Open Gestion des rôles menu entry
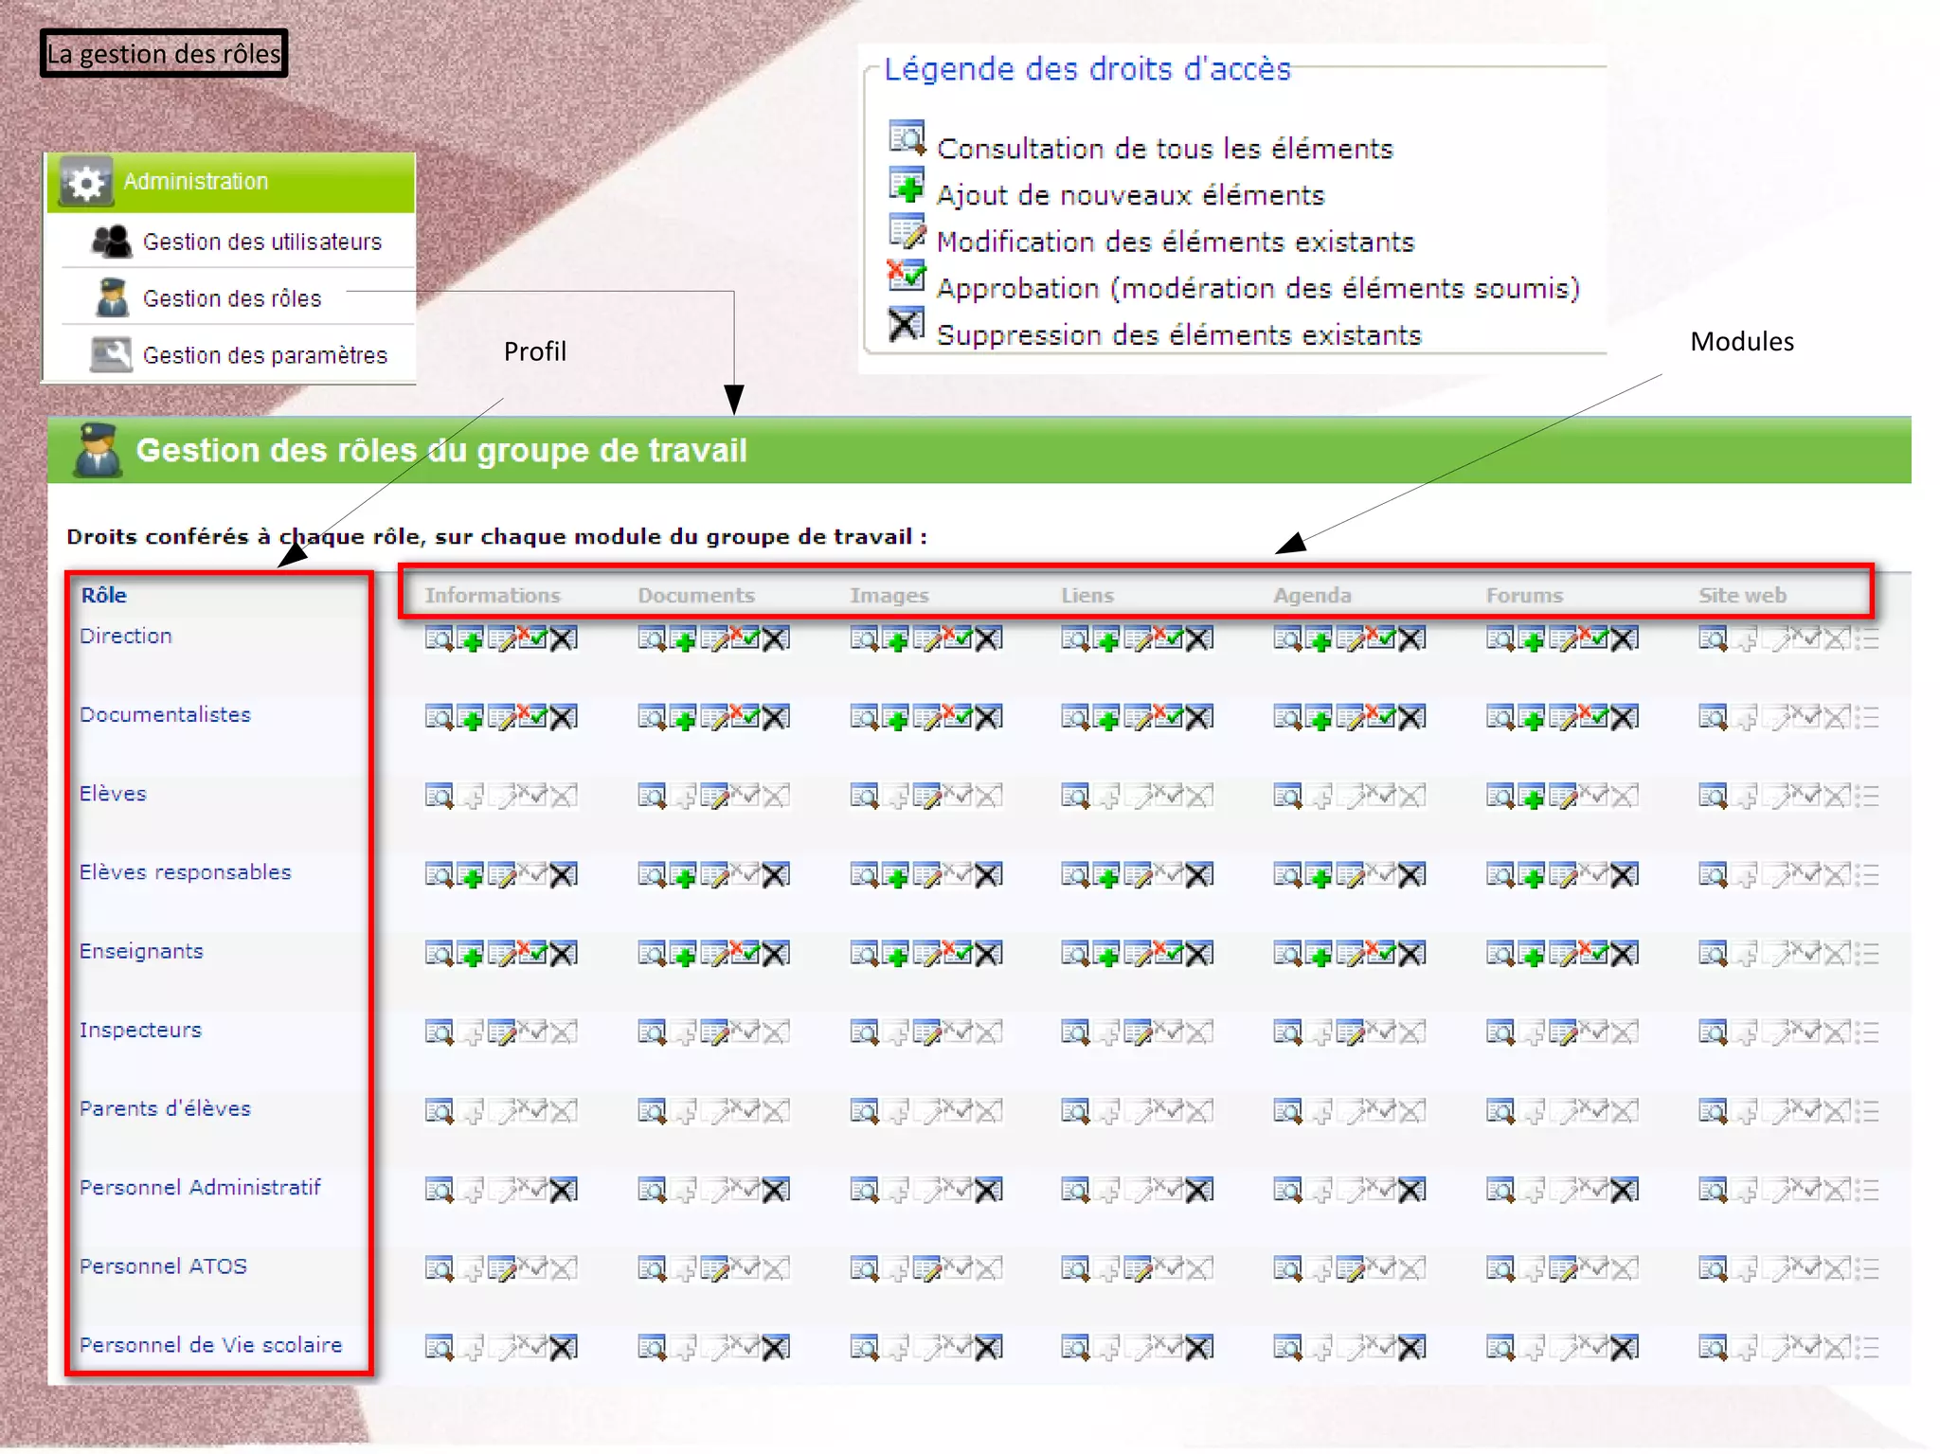 pos(232,299)
